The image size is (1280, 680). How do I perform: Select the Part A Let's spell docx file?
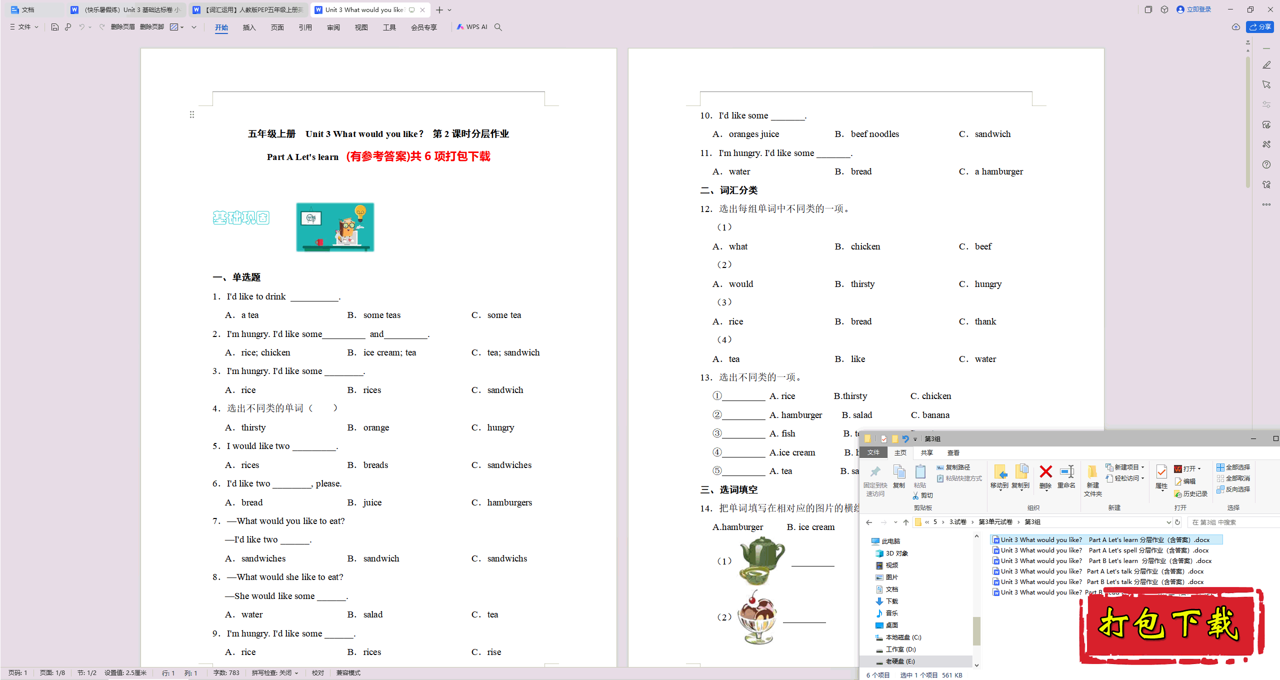click(1101, 550)
